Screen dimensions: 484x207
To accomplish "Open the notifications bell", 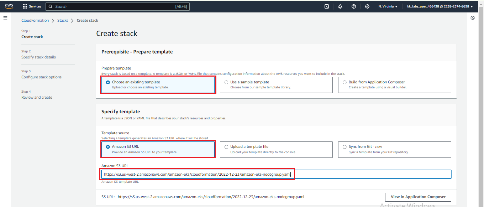I will [340, 6].
